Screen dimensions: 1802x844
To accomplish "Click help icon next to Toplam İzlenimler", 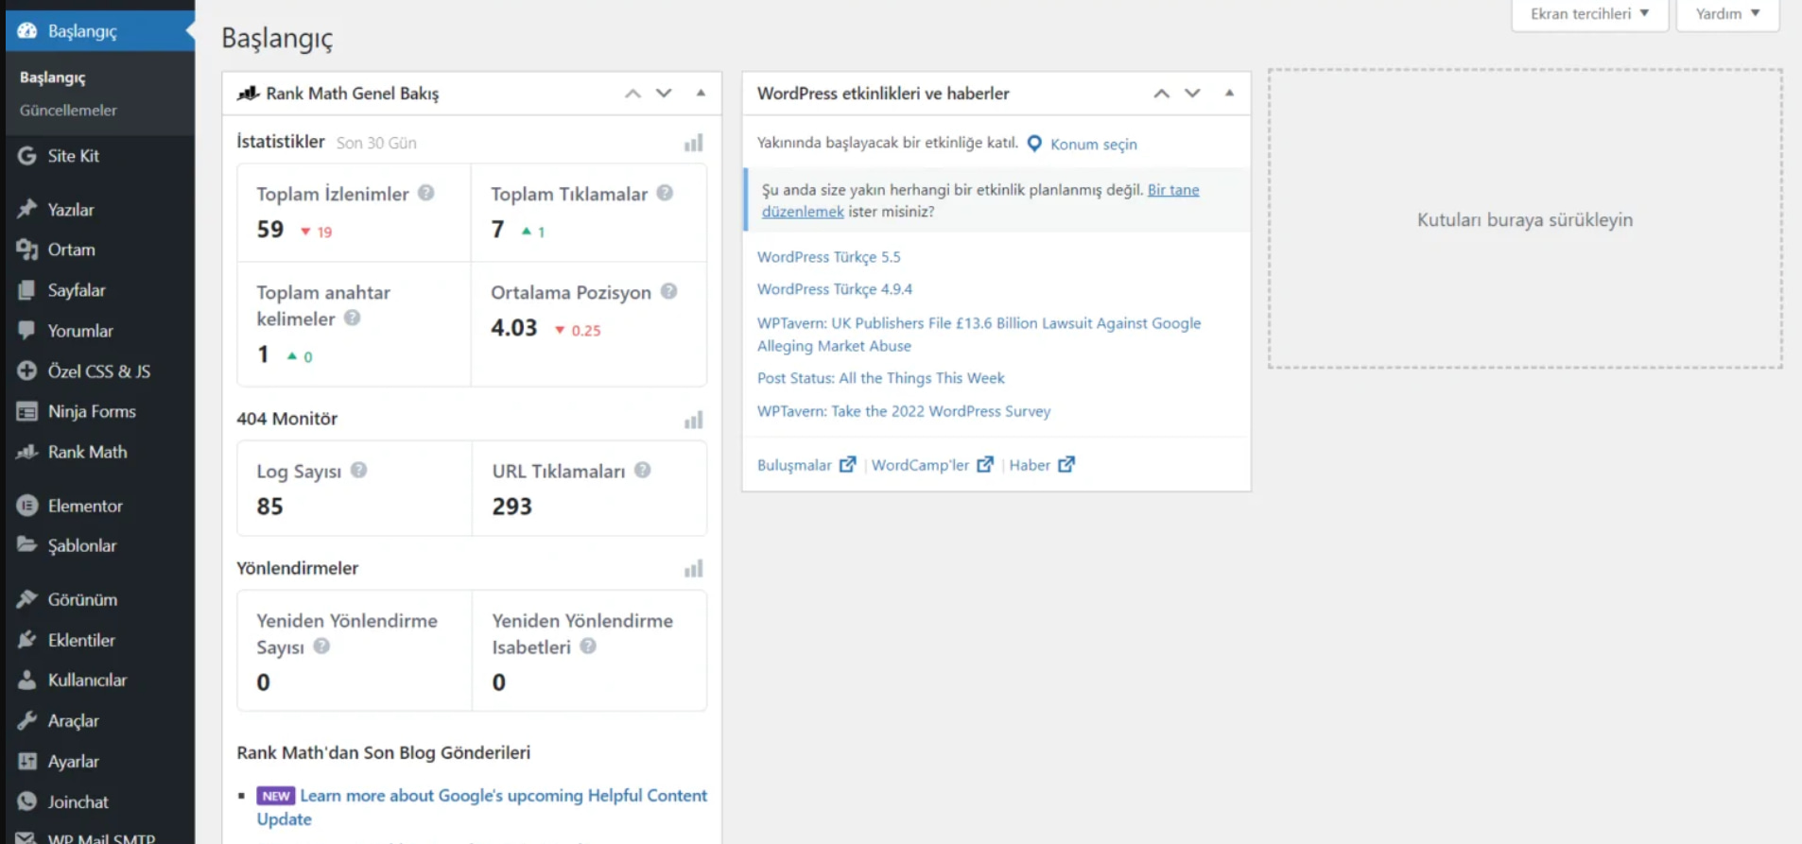I will (426, 193).
